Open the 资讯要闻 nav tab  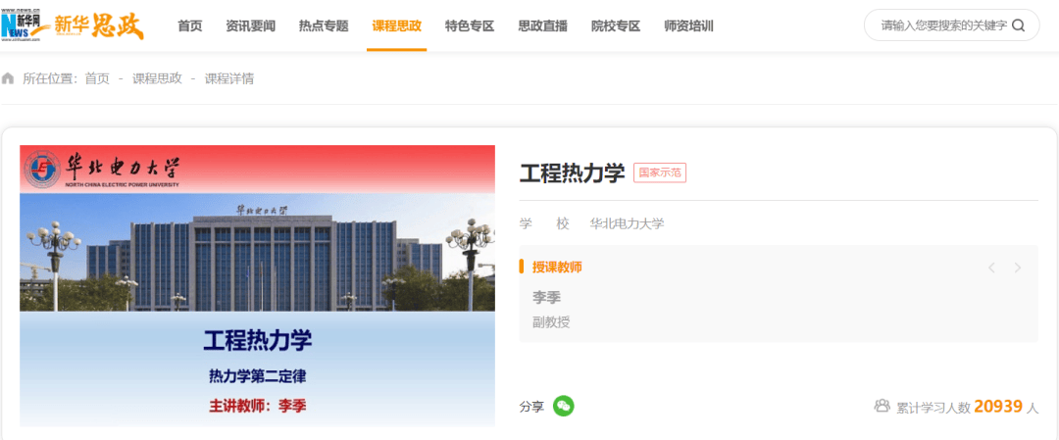(x=251, y=26)
